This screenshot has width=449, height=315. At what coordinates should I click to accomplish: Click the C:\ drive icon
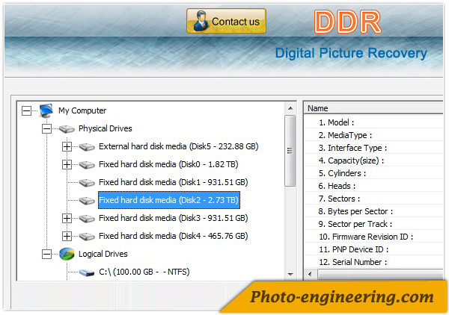(x=87, y=272)
